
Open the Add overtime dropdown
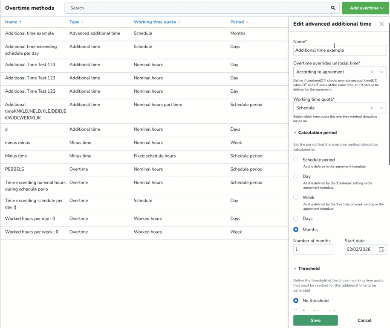point(366,8)
